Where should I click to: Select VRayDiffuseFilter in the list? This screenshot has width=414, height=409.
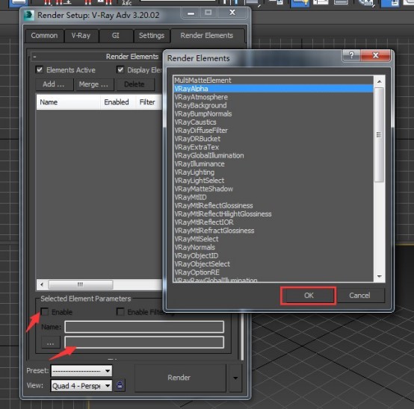(274, 131)
